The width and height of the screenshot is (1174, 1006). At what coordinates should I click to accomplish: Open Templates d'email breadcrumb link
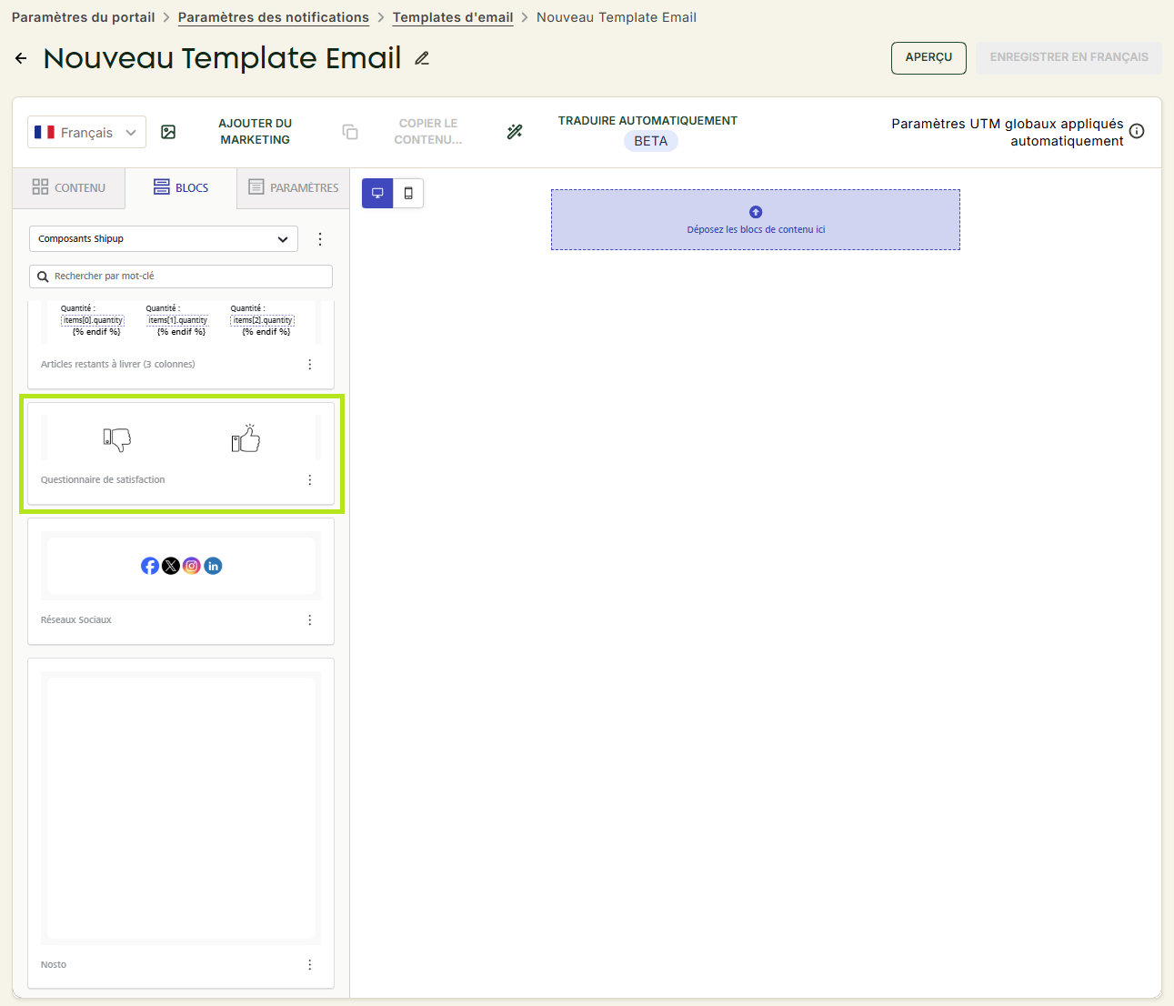click(x=453, y=17)
